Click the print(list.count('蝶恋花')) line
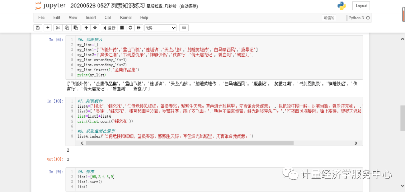The width and height of the screenshot is (405, 192). point(105,121)
